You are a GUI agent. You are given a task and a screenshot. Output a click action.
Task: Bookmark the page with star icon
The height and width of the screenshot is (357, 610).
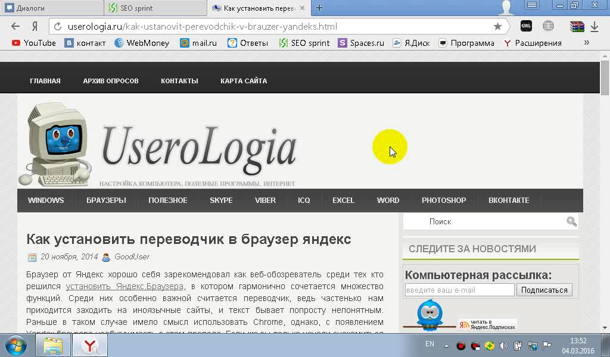click(x=497, y=26)
